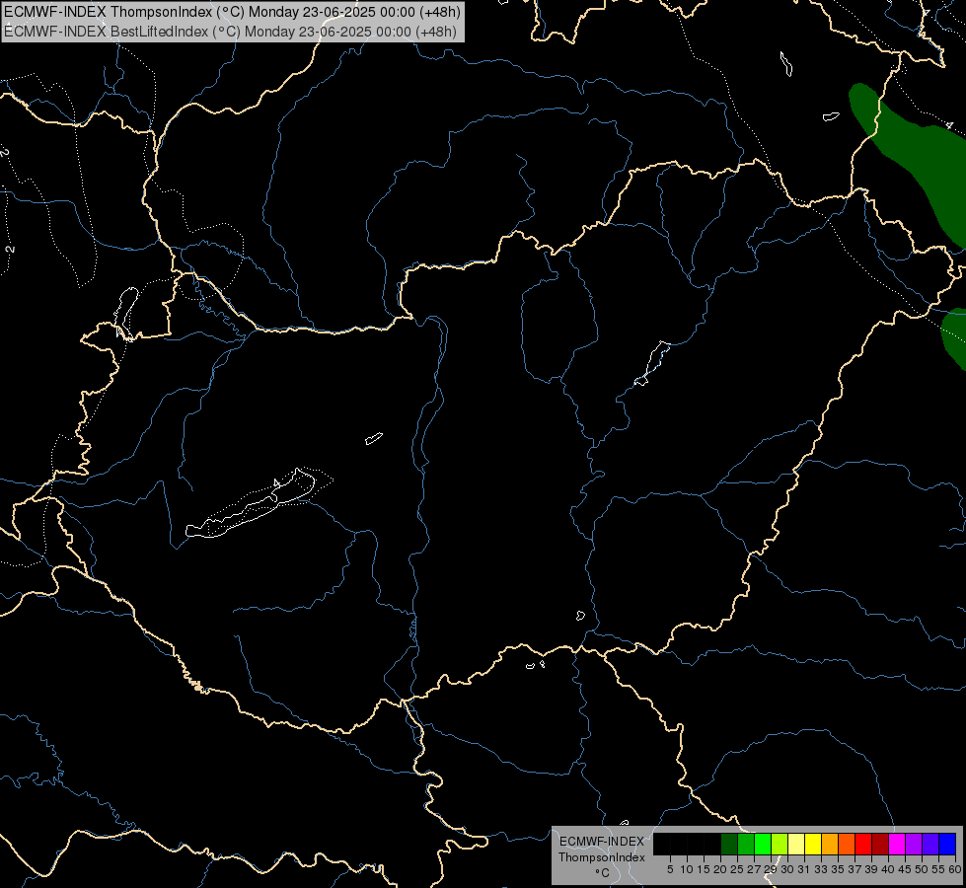The height and width of the screenshot is (888, 966).
Task: Click the legend tick value '20'
Action: click(720, 869)
